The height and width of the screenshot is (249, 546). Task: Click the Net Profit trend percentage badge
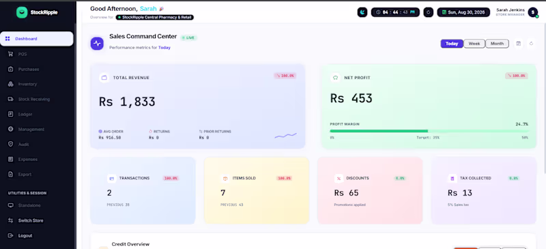click(517, 76)
